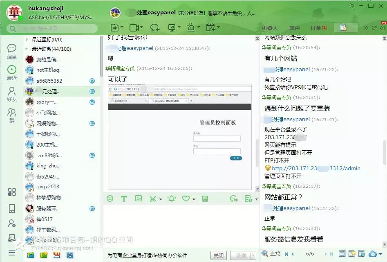Go to last page of chat history
Screen dimensions: 387x262
pos(331,254)
